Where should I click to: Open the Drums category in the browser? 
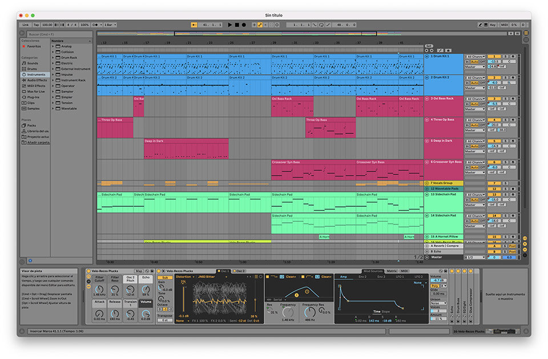pos(32,69)
